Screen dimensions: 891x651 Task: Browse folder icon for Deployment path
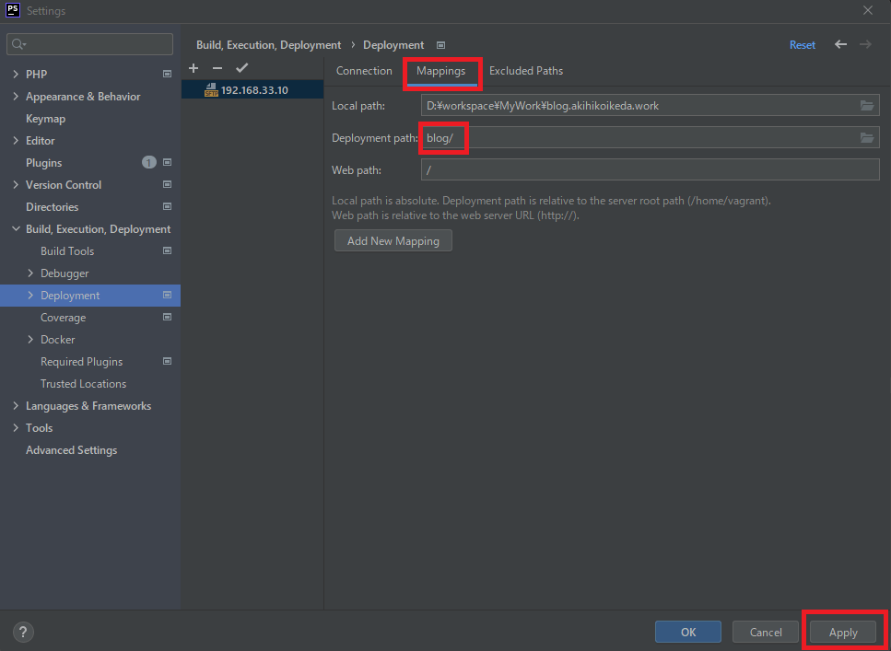click(x=867, y=138)
